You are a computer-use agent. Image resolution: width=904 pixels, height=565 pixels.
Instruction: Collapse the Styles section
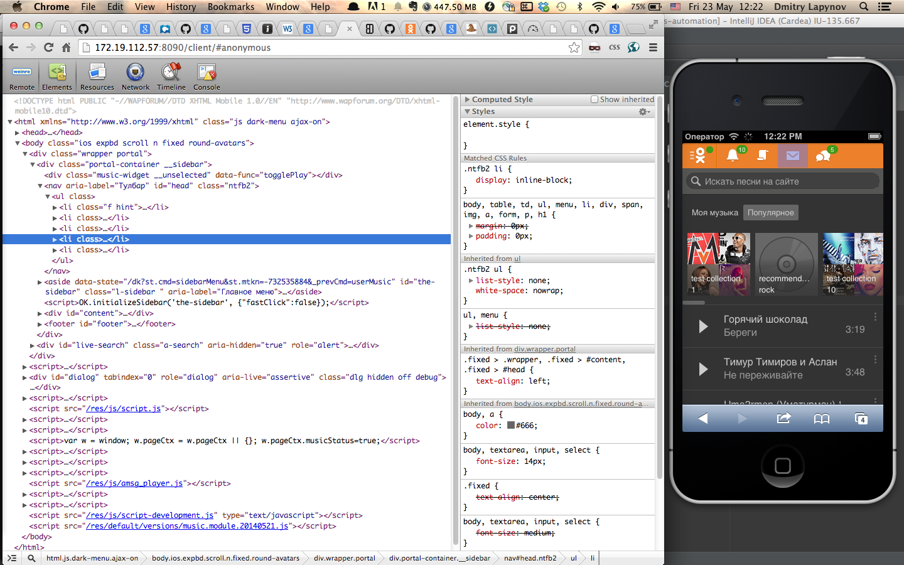click(x=467, y=112)
